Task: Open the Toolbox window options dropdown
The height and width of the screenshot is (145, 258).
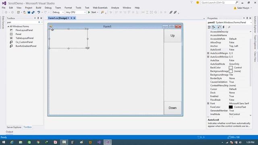Action: (x=35, y=18)
